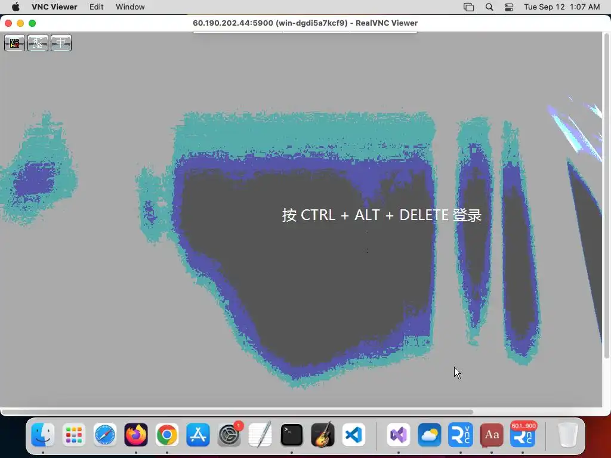Click the date and time in menu bar
The width and height of the screenshot is (611, 458).
561,7
